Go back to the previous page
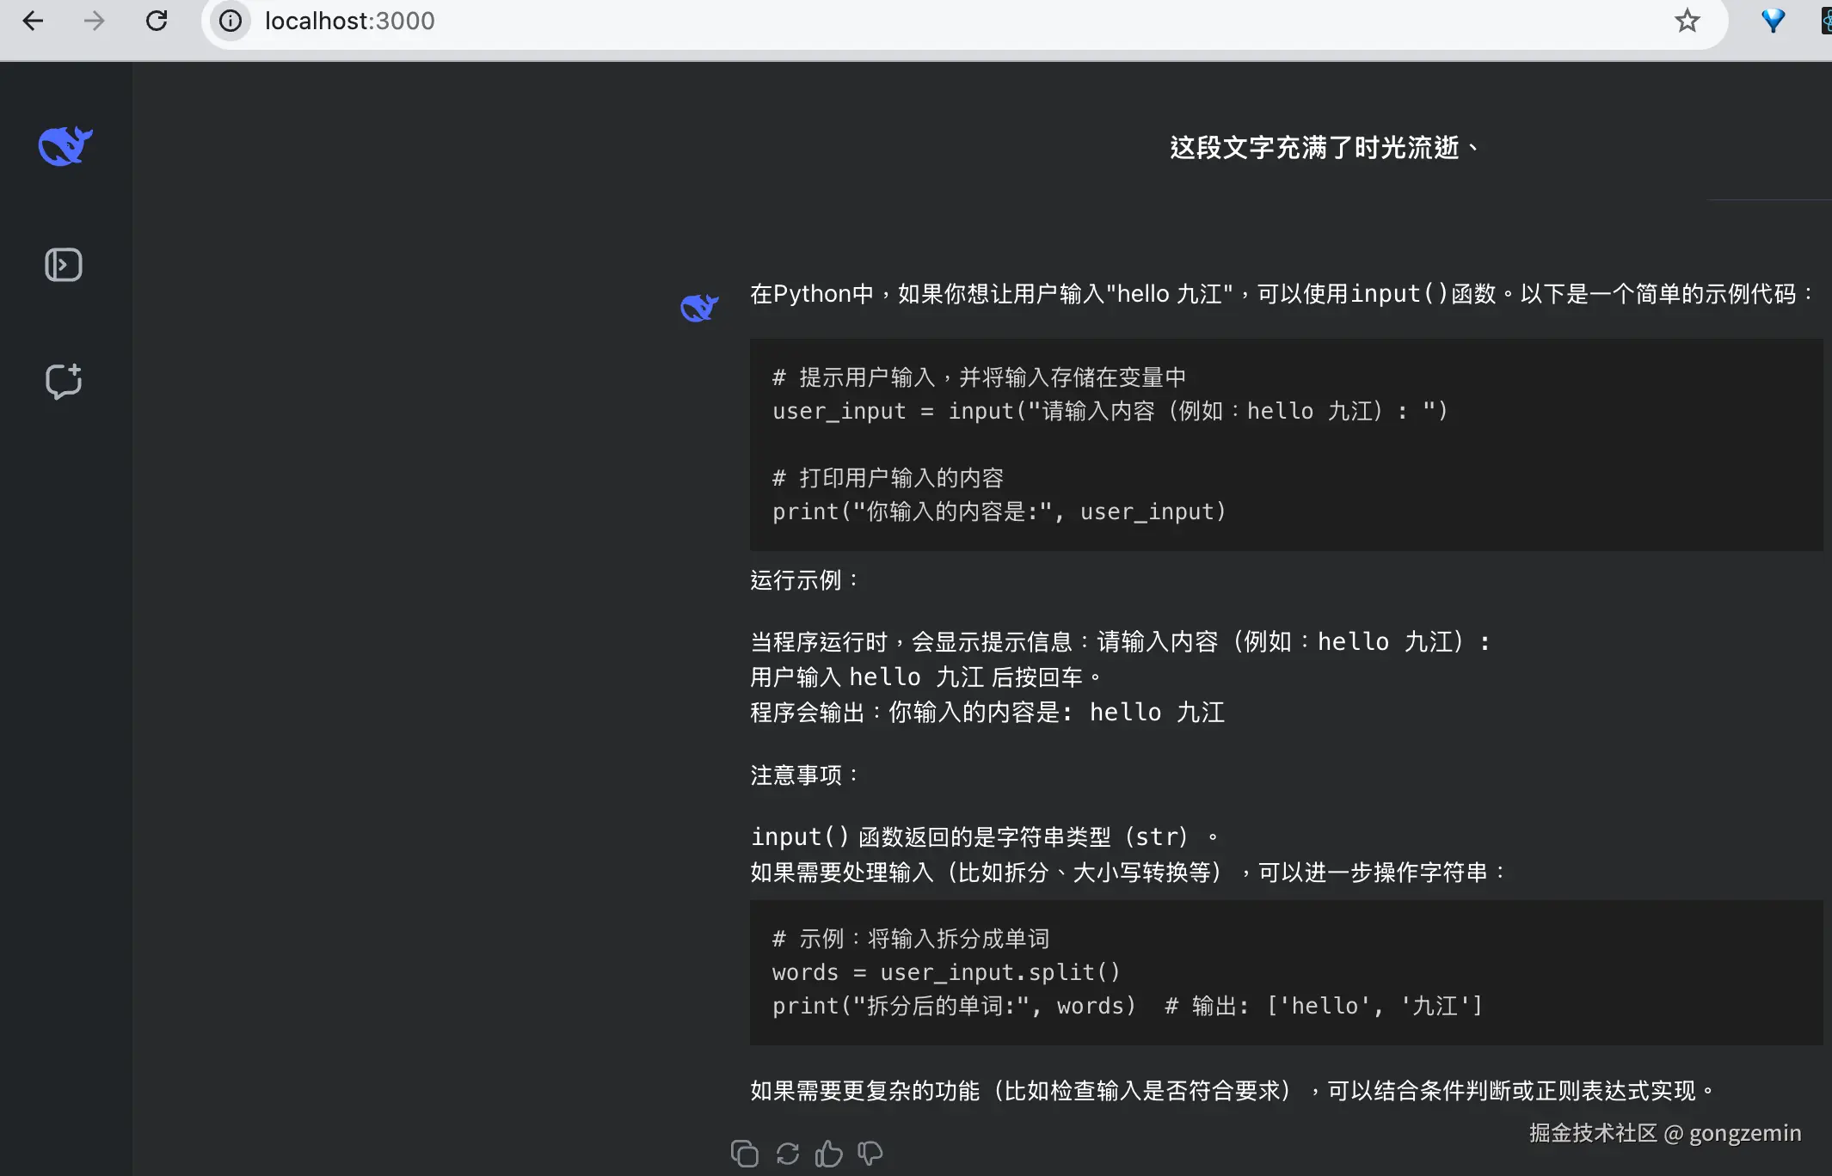 [33, 21]
